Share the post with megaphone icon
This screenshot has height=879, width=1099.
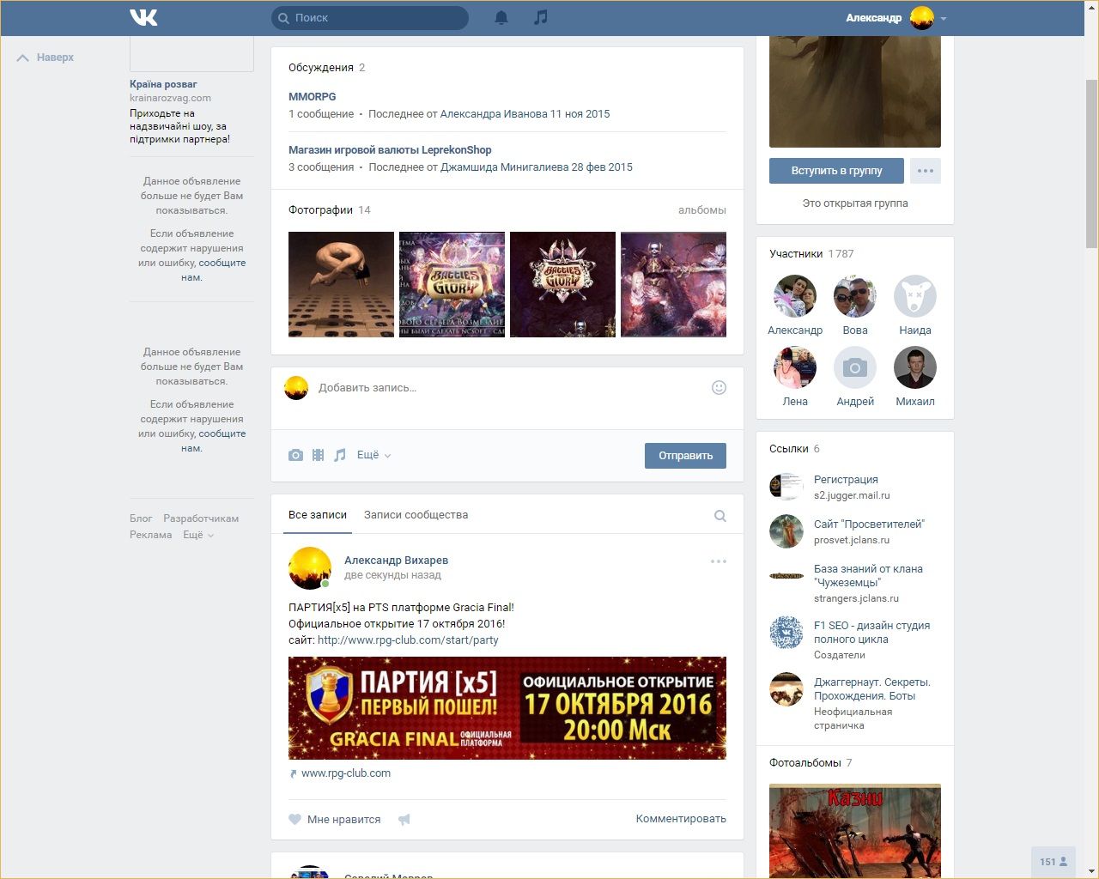pos(404,820)
